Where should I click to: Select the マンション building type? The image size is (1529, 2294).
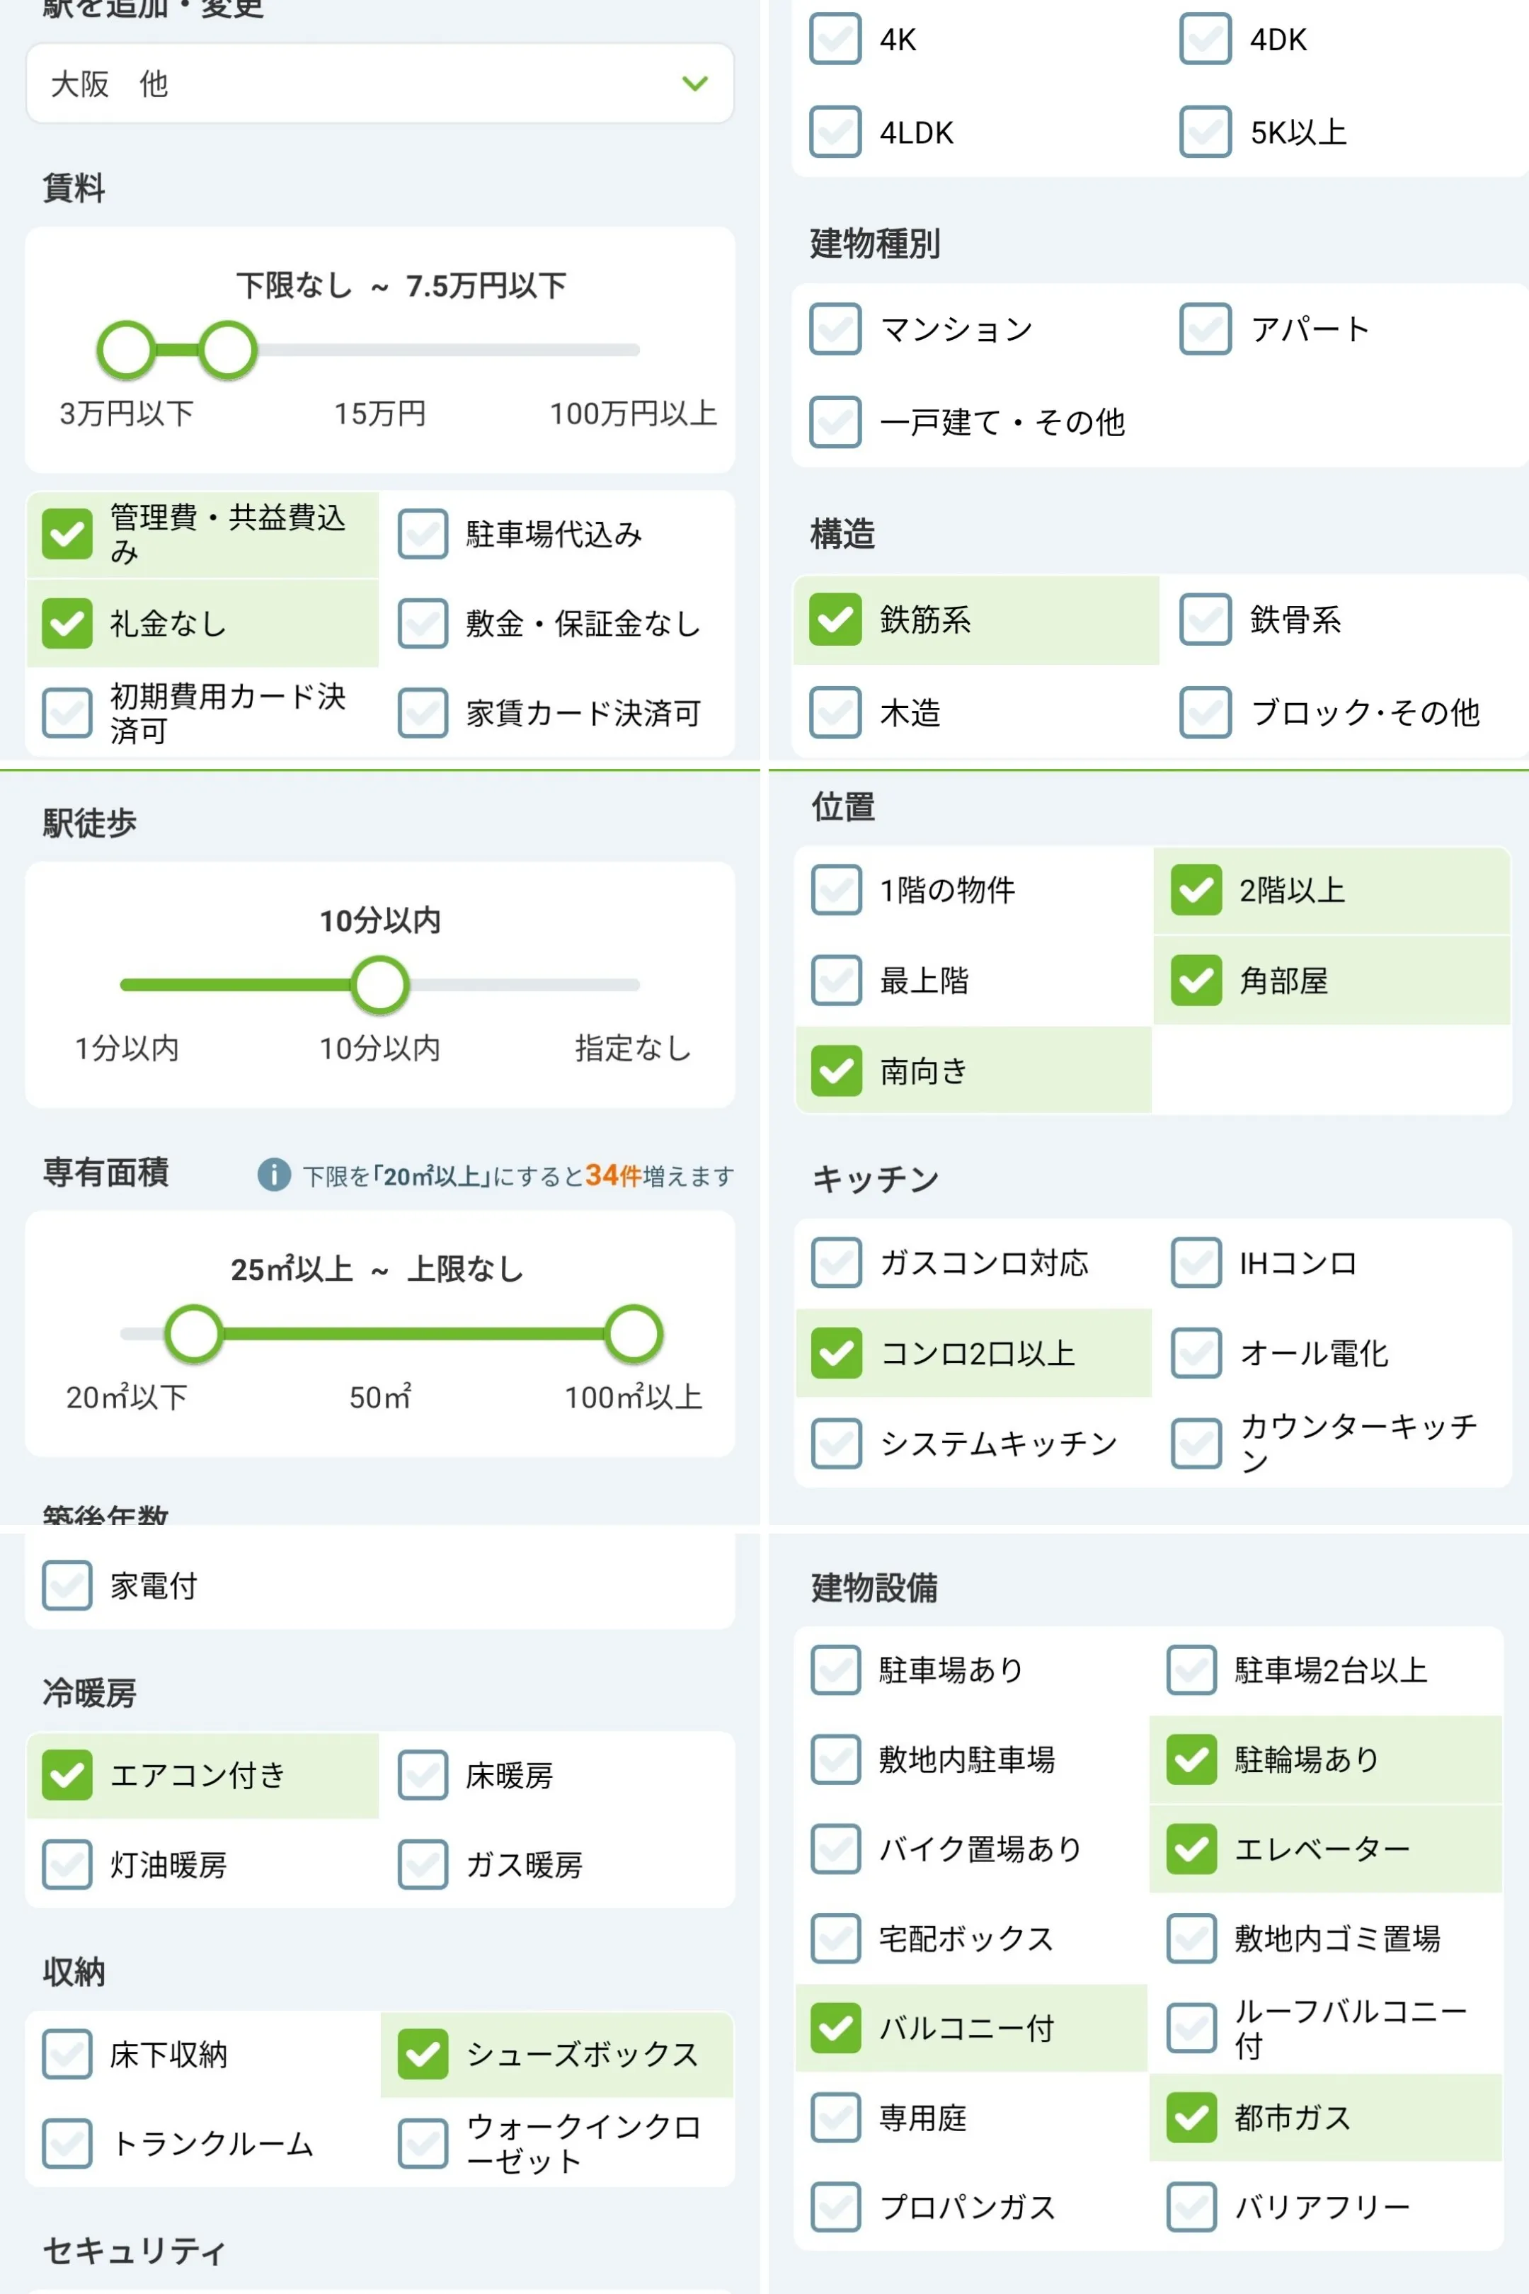pyautogui.click(x=836, y=329)
